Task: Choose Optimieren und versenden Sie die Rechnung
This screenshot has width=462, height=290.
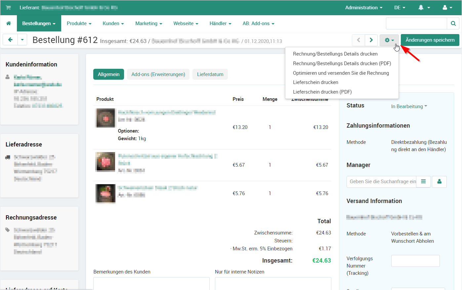Action: coord(341,73)
